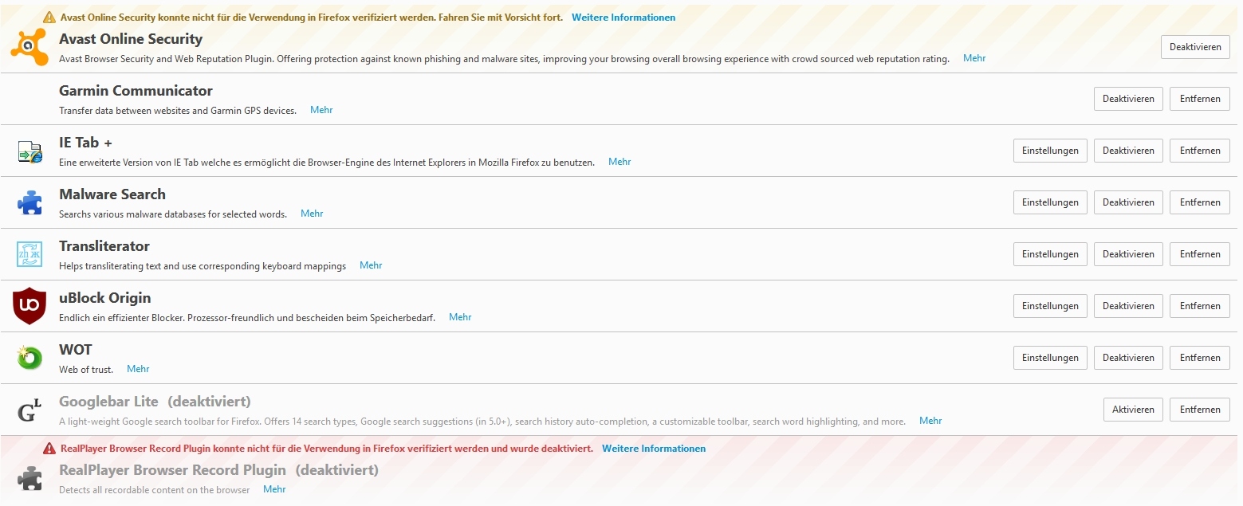Click Mehr link for WOT
The width and height of the screenshot is (1243, 506).
[138, 369]
